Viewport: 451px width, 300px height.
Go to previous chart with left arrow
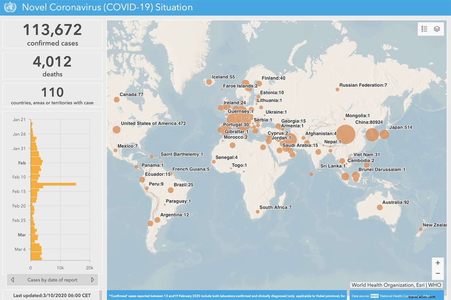12,280
